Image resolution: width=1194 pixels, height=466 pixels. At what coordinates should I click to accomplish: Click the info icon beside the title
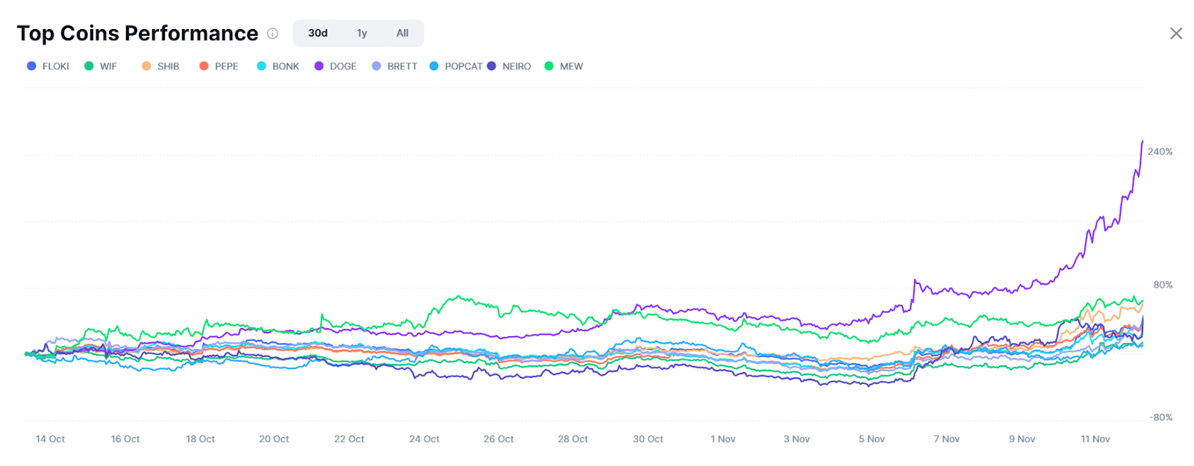click(273, 34)
